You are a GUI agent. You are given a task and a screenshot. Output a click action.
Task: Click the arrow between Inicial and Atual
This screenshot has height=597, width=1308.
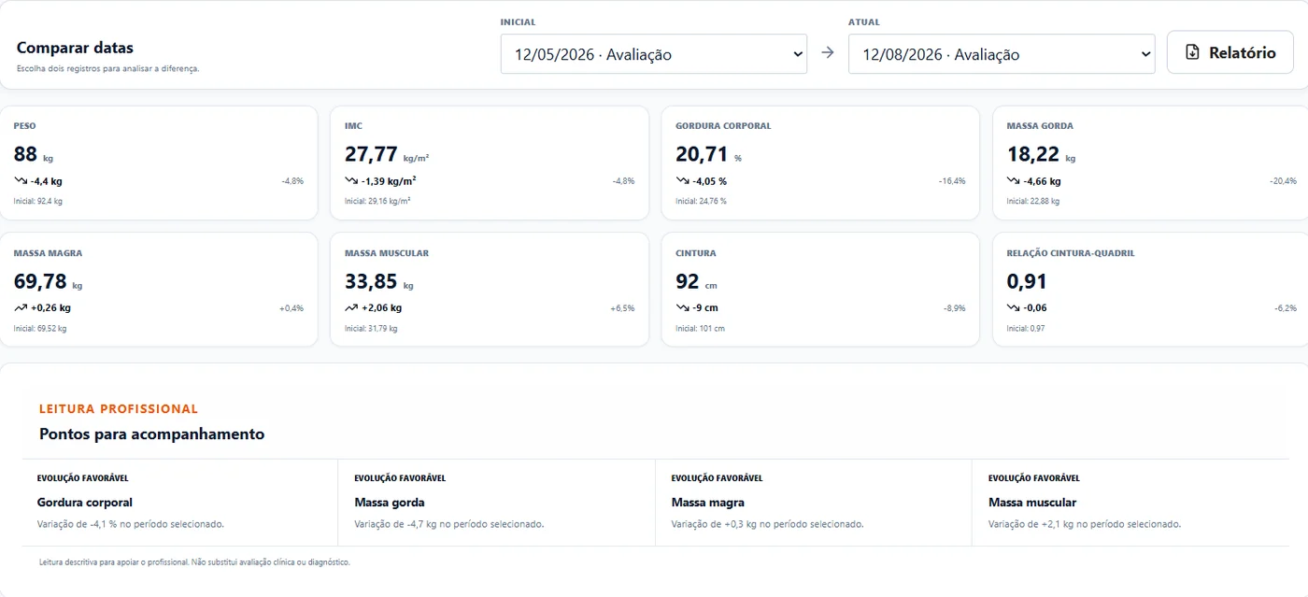[x=827, y=53]
